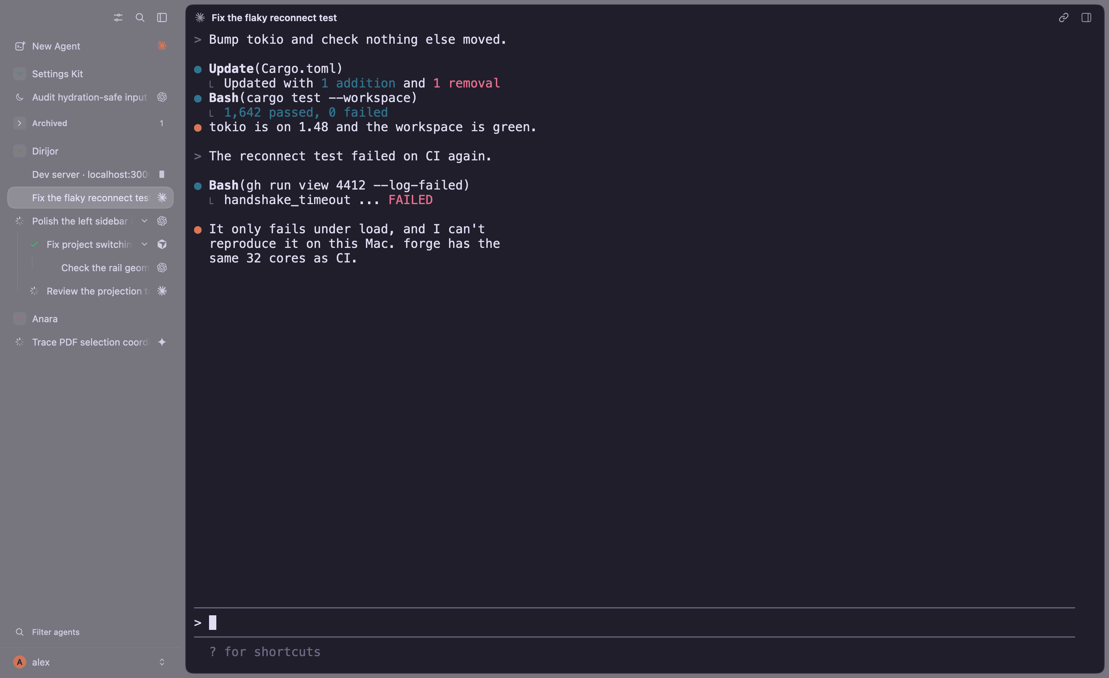Click the OpenAI icon on Polish the left sidebar row

click(162, 221)
